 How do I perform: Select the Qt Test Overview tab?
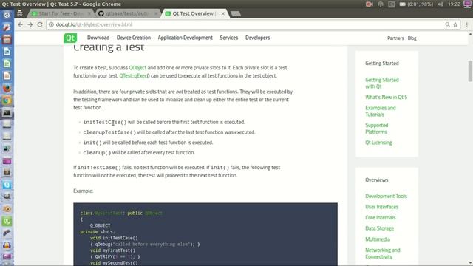tap(194, 13)
